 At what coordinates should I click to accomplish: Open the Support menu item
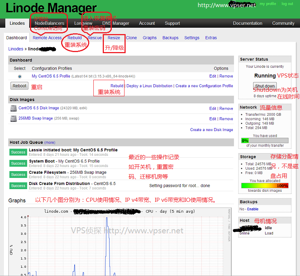172,23
